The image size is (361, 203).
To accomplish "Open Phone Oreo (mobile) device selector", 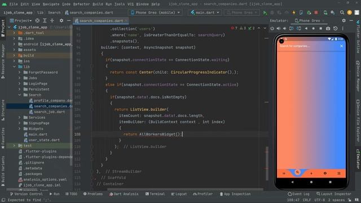I will click(156, 12).
